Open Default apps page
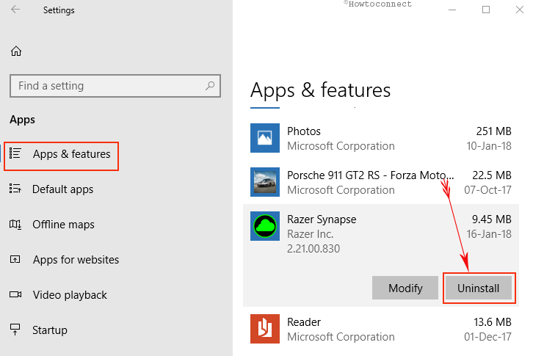Screen dimensions: 533x356 [x=62, y=189]
